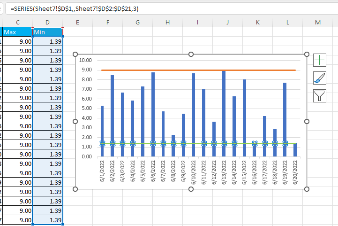Click the top-right chart resize handle
Screen dimensions: 338x226
pyautogui.click(x=307, y=54)
